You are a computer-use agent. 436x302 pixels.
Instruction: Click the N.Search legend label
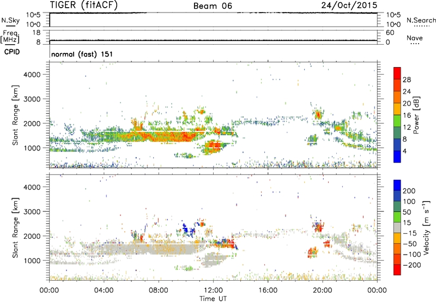pyautogui.click(x=421, y=20)
